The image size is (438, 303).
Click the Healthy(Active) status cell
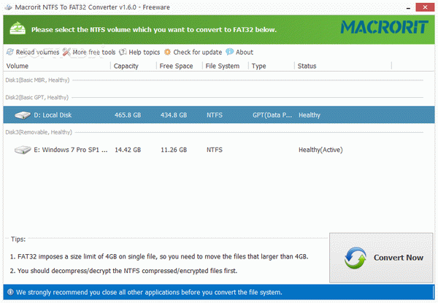tap(320, 150)
